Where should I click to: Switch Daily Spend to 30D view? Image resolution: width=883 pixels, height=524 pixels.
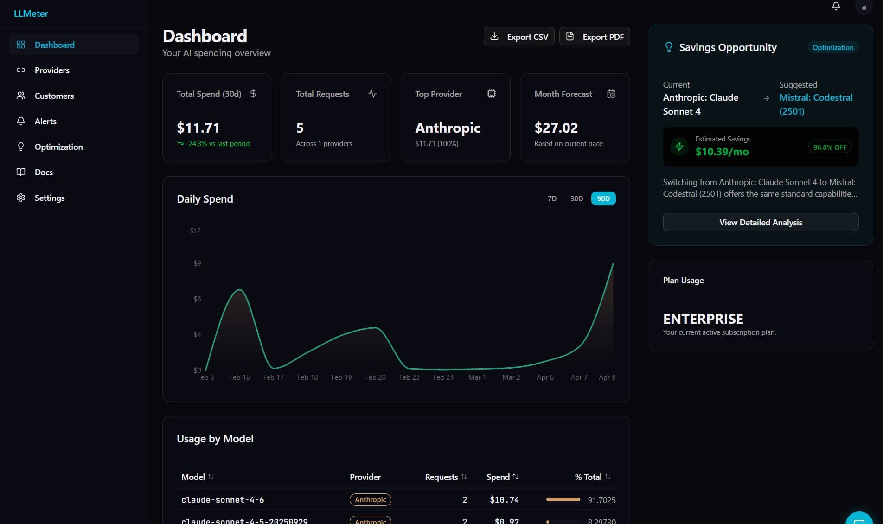click(576, 198)
